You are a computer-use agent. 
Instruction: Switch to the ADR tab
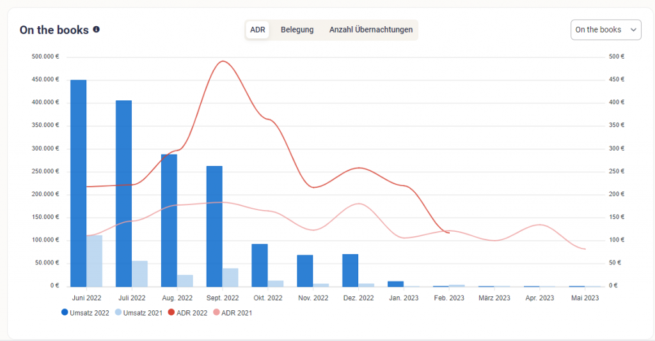click(x=258, y=30)
